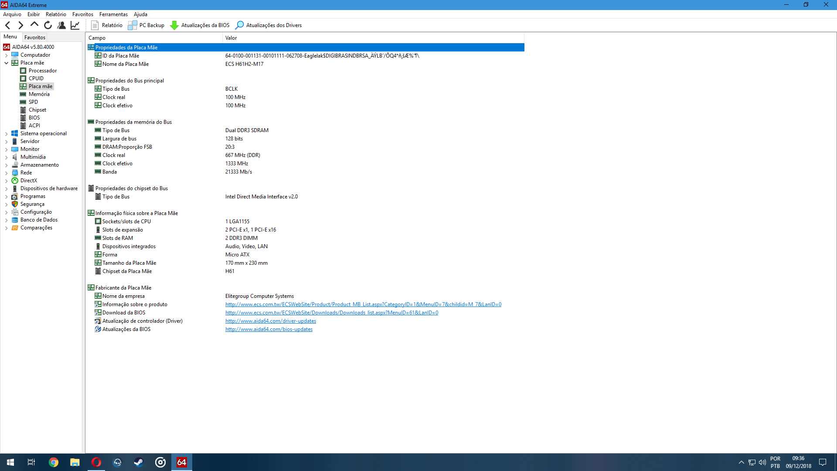Open the ECS product information link
This screenshot has height=471, width=837.
[x=363, y=304]
